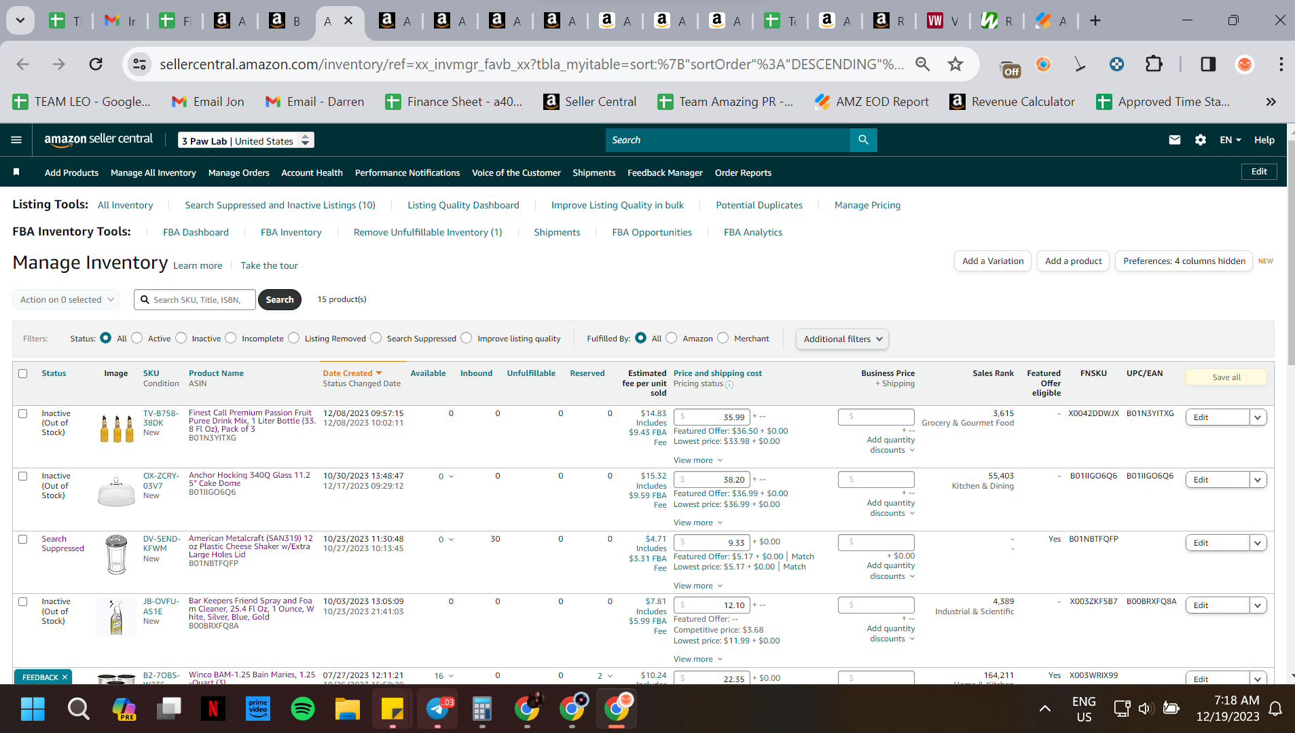Choose the Inactive status filter radio
This screenshot has width=1295, height=733.
(181, 338)
